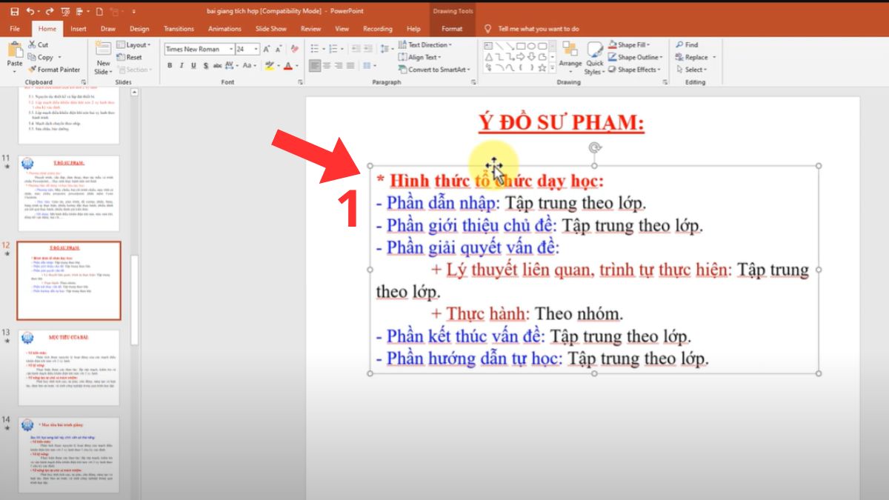Switch to the Design tab

(139, 29)
